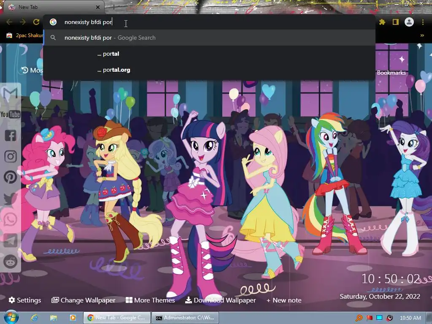Open the Most visited history link
432x324 pixels.
point(32,70)
